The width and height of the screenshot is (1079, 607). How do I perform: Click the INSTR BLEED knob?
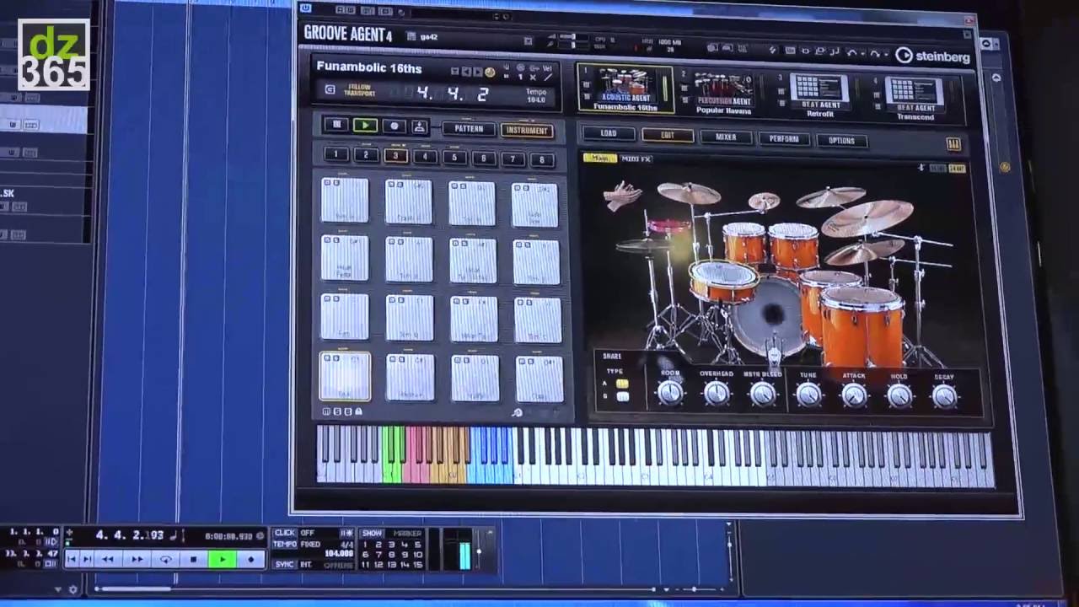[763, 394]
